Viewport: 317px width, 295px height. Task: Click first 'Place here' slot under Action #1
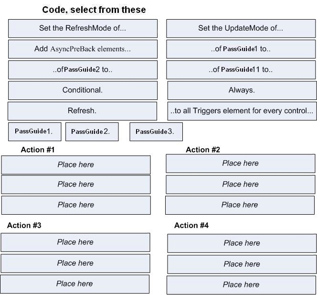[76, 165]
